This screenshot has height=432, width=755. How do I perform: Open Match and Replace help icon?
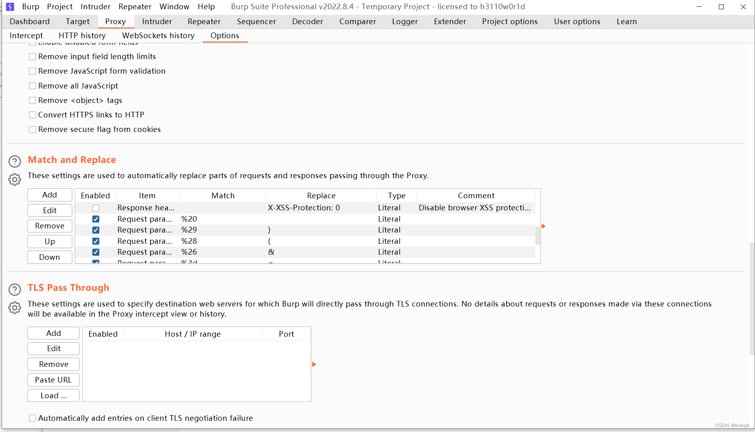pos(15,161)
